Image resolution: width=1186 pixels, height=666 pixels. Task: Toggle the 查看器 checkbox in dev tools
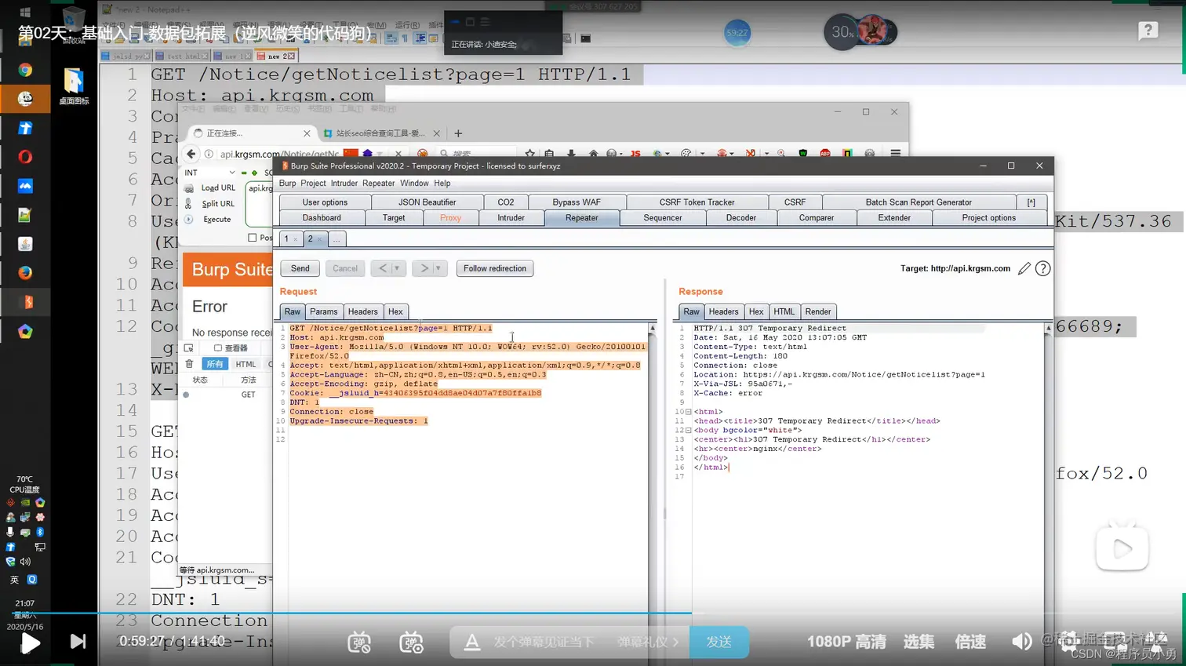tap(218, 348)
